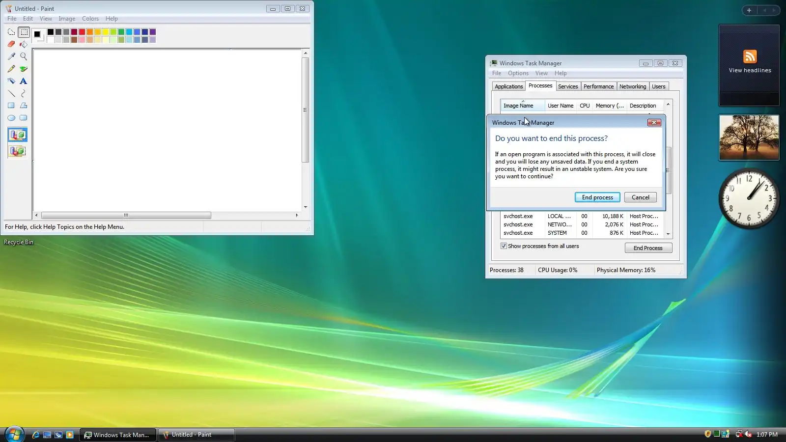Close the end process confirmation dialog
The width and height of the screenshot is (786, 442).
(654, 122)
